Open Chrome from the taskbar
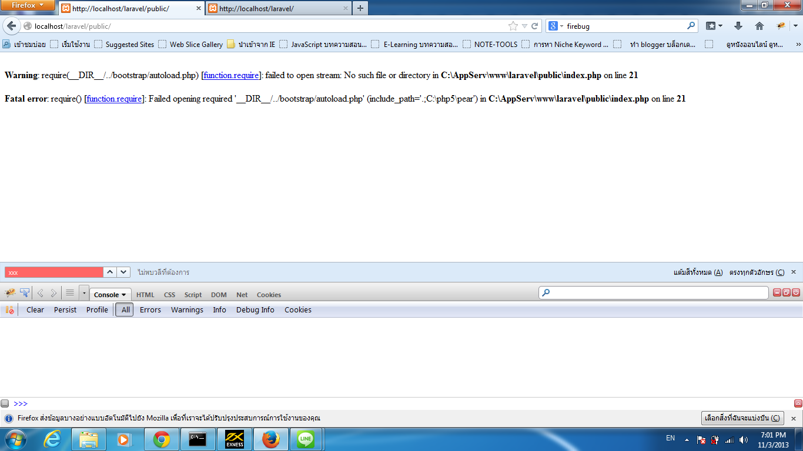 162,439
